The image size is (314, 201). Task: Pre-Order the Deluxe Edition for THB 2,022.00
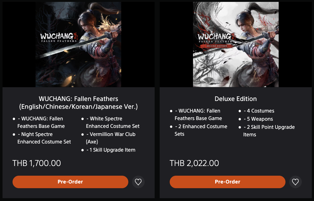227,182
